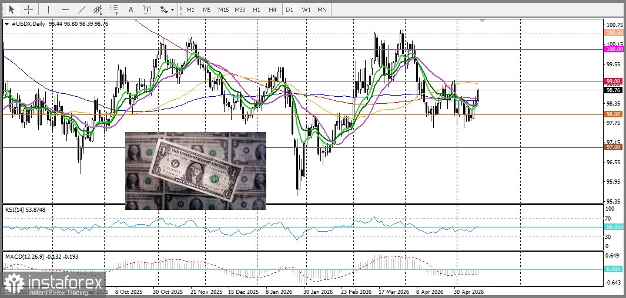Select the trendline drawing tool
The width and height of the screenshot is (626, 298).
pyautogui.click(x=82, y=9)
